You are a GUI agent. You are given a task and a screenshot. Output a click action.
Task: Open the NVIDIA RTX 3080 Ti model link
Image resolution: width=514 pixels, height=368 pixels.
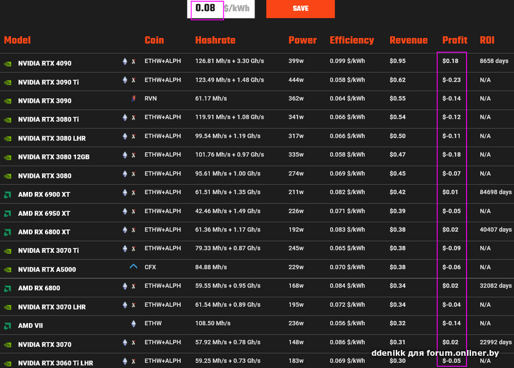tap(49, 119)
